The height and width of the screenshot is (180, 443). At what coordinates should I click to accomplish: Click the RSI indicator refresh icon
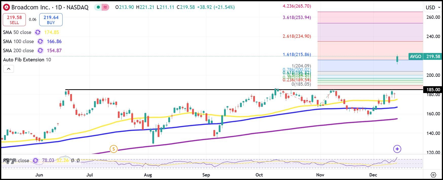35,160
